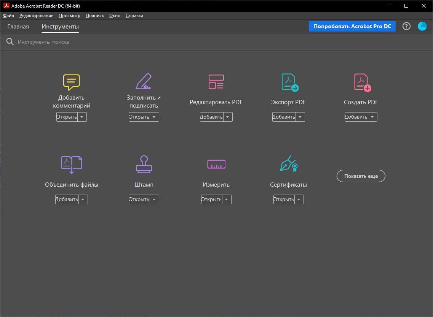Select the Stamp tool icon

(144, 164)
